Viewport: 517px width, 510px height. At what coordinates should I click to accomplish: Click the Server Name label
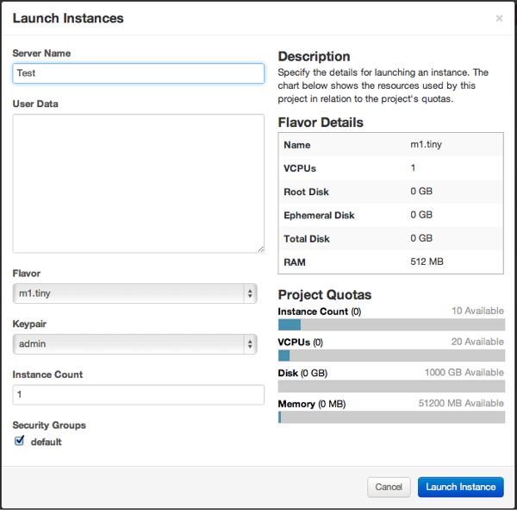(41, 54)
